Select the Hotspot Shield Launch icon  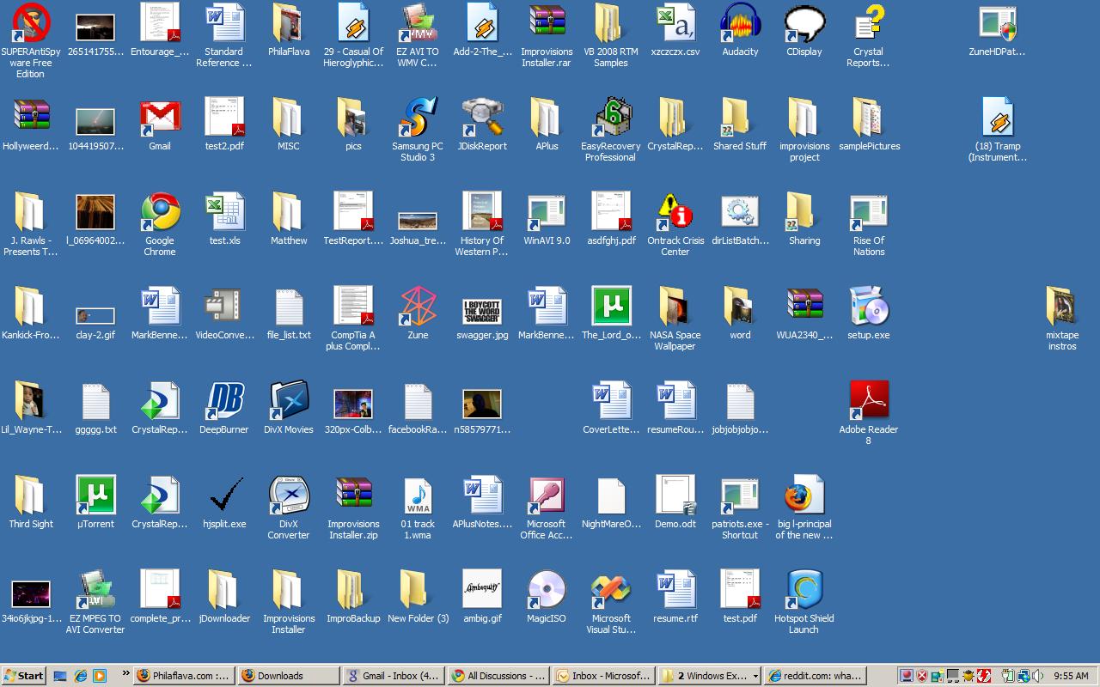pos(804,590)
